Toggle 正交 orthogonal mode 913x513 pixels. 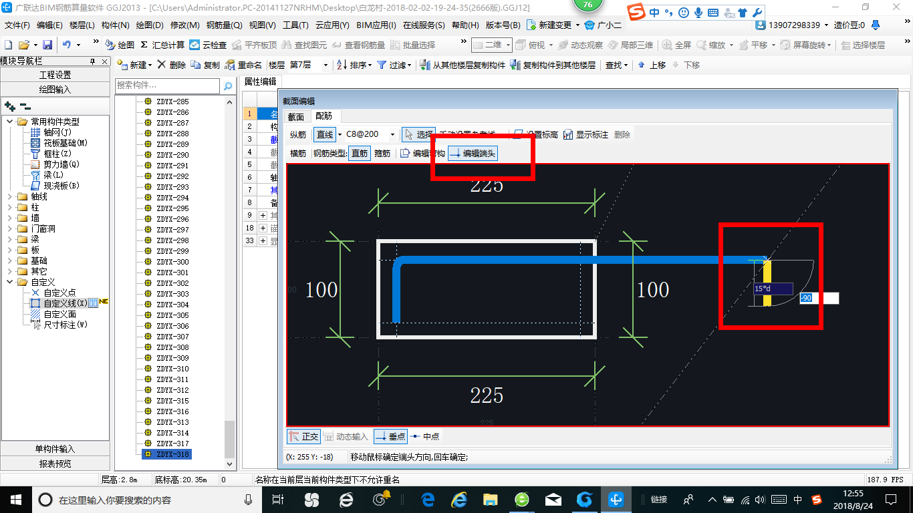tap(303, 436)
